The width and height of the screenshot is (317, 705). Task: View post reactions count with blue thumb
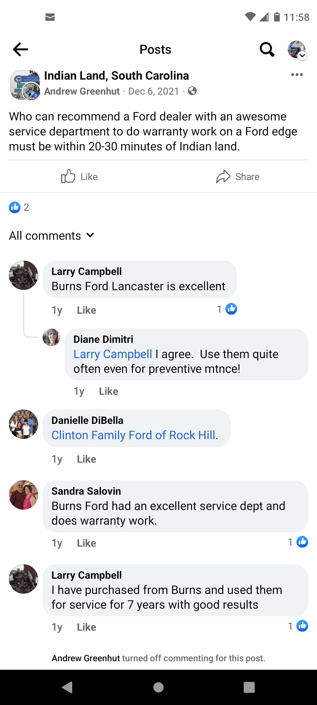[x=19, y=207]
